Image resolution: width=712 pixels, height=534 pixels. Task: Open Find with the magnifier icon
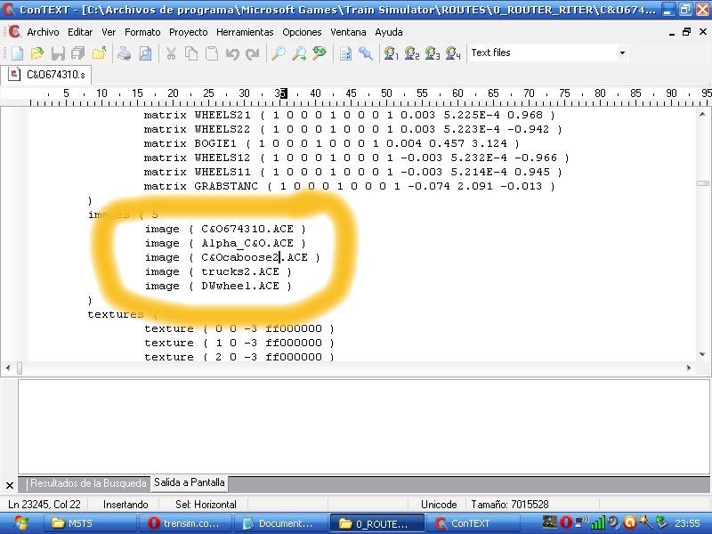coord(279,53)
